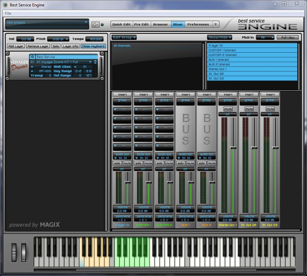Click the volume fader handle of A layer 01
The height and width of the screenshot is (276, 307).
[x=128, y=182]
